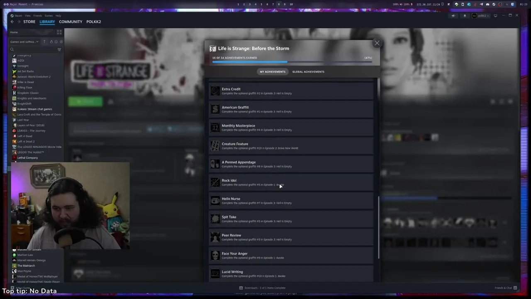
Task: Click the achievements earned progress bar
Action: [292, 62]
